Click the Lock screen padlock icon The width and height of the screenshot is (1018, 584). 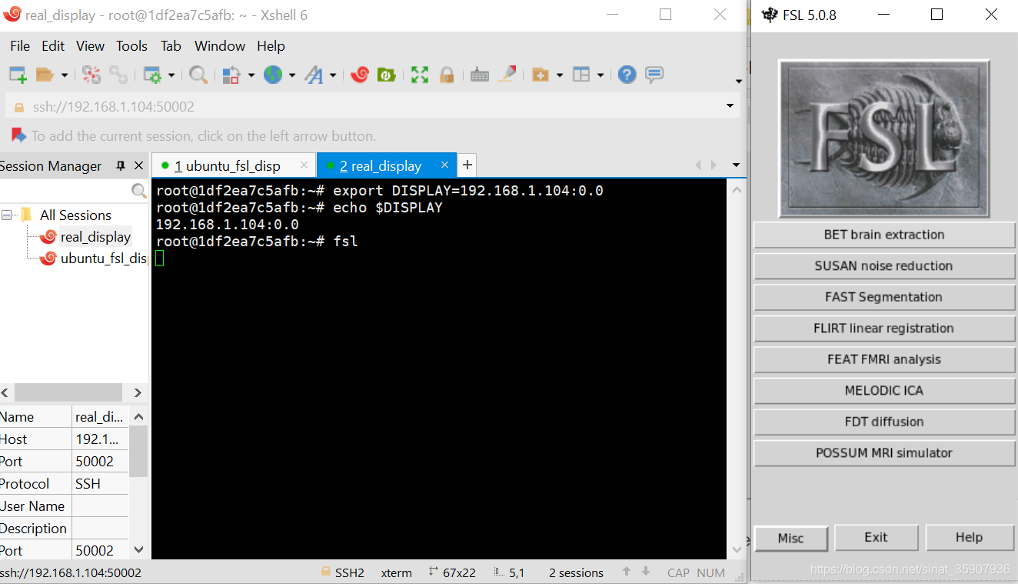(446, 75)
